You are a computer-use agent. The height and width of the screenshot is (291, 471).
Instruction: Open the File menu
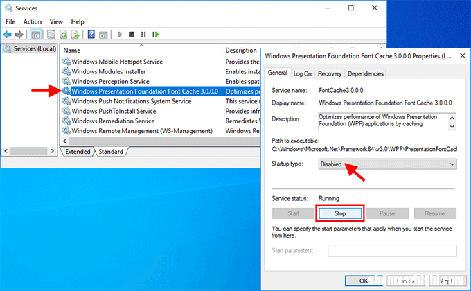pyautogui.click(x=10, y=21)
